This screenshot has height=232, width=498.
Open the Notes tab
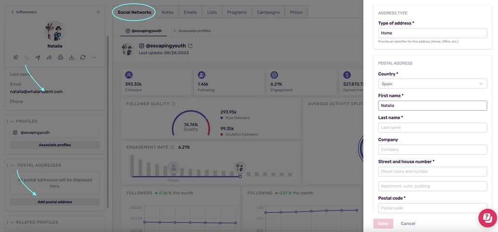(x=167, y=12)
